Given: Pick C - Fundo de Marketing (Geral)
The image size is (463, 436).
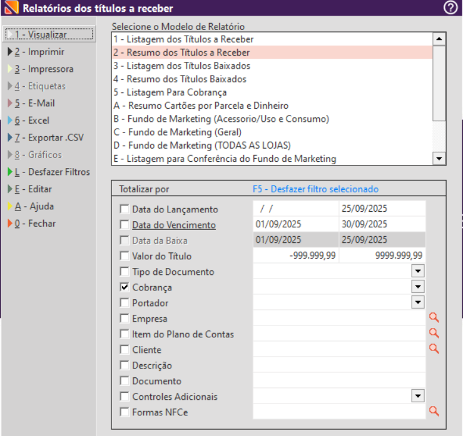Looking at the screenshot, I should (272, 132).
